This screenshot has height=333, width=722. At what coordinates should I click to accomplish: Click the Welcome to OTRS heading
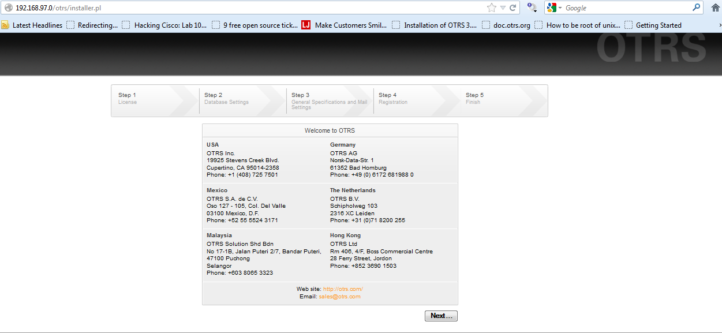point(330,130)
